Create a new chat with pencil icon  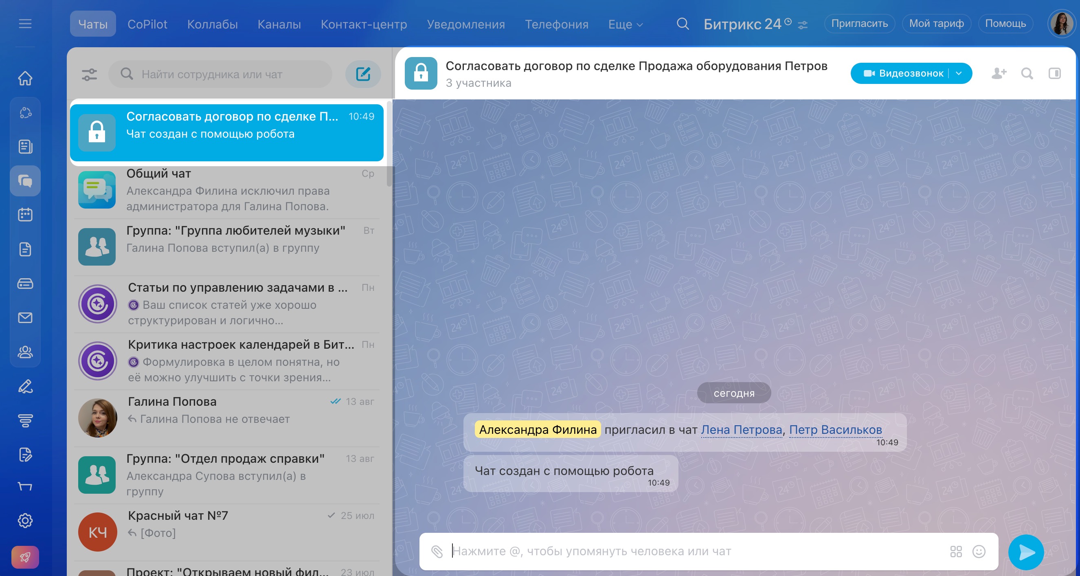tap(363, 74)
